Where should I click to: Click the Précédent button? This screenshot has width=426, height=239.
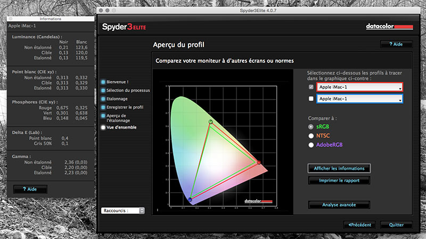tap(359, 225)
